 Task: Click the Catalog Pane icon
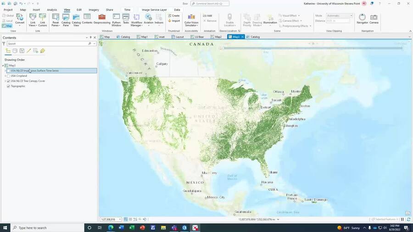66,18
